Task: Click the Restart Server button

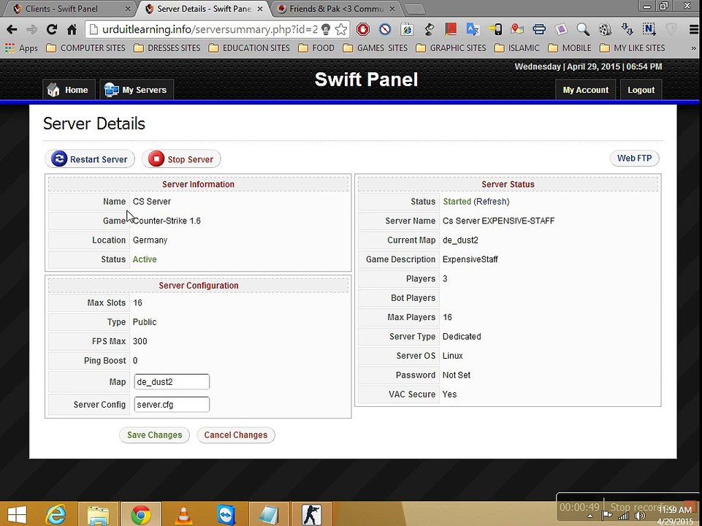Action: coord(90,159)
